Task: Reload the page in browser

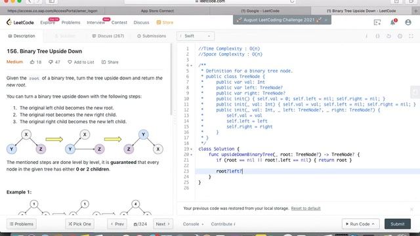Action: click(x=292, y=1)
